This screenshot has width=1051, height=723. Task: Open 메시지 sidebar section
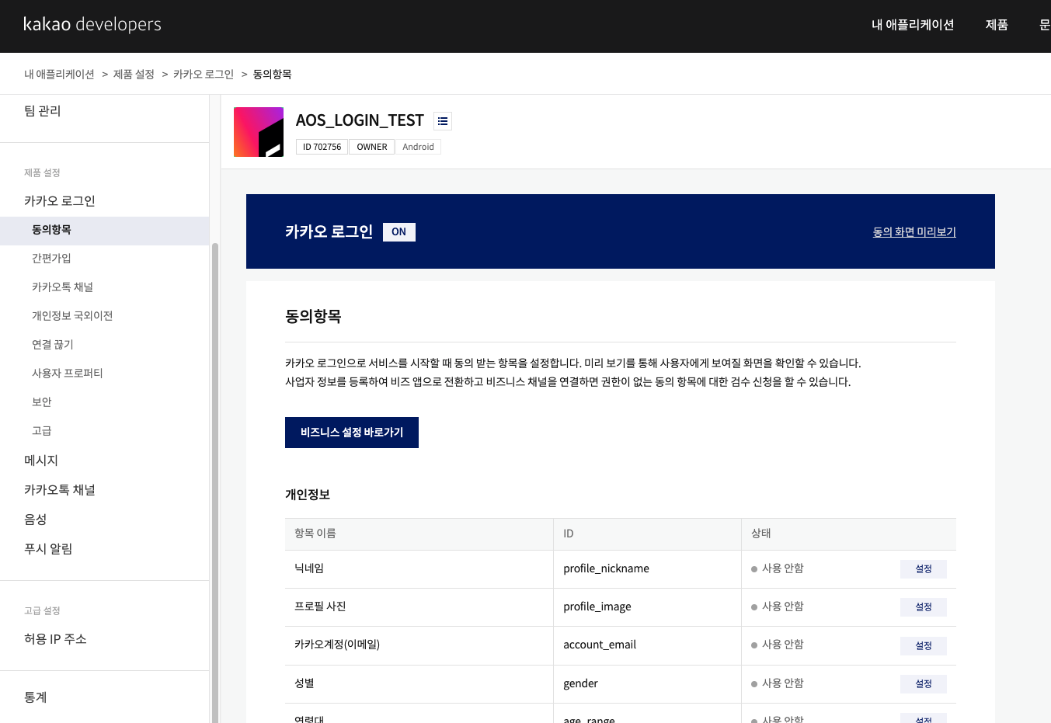41,461
